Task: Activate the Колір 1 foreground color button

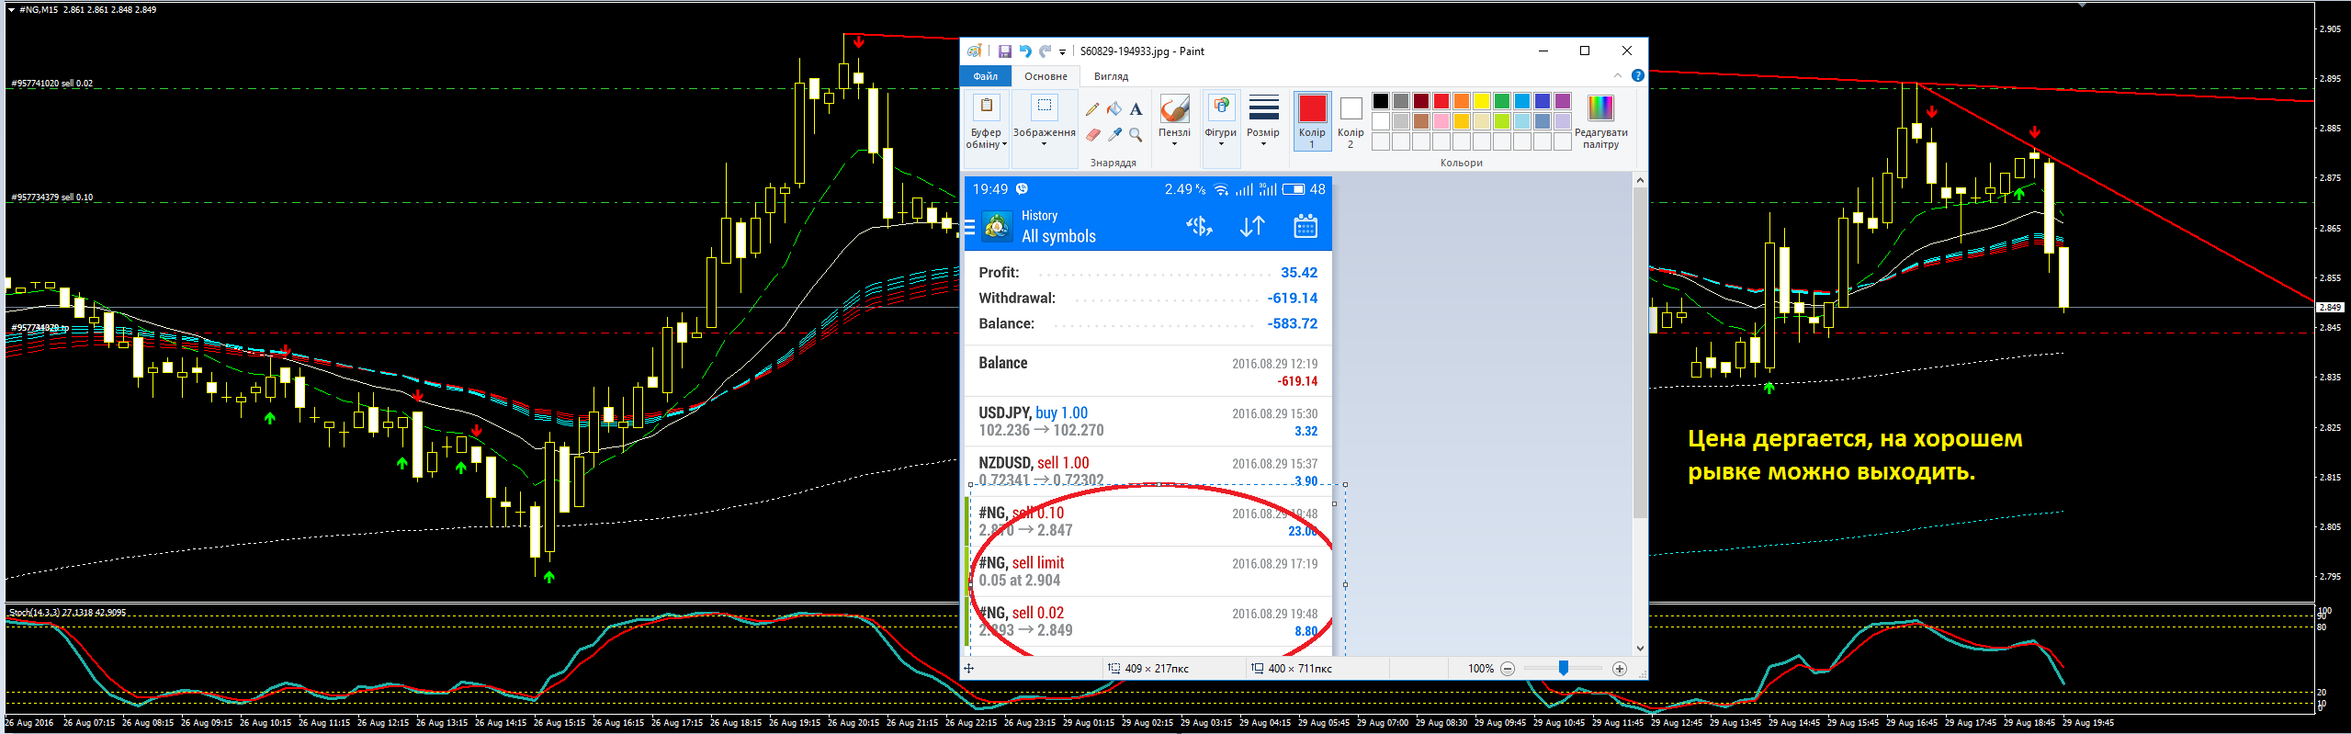Action: [x=1312, y=120]
